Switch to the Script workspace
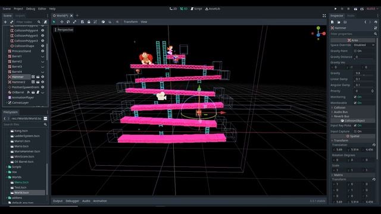381x214 pixels. click(x=196, y=9)
